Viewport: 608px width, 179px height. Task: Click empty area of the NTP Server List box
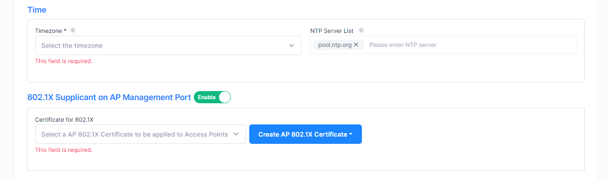pos(509,45)
